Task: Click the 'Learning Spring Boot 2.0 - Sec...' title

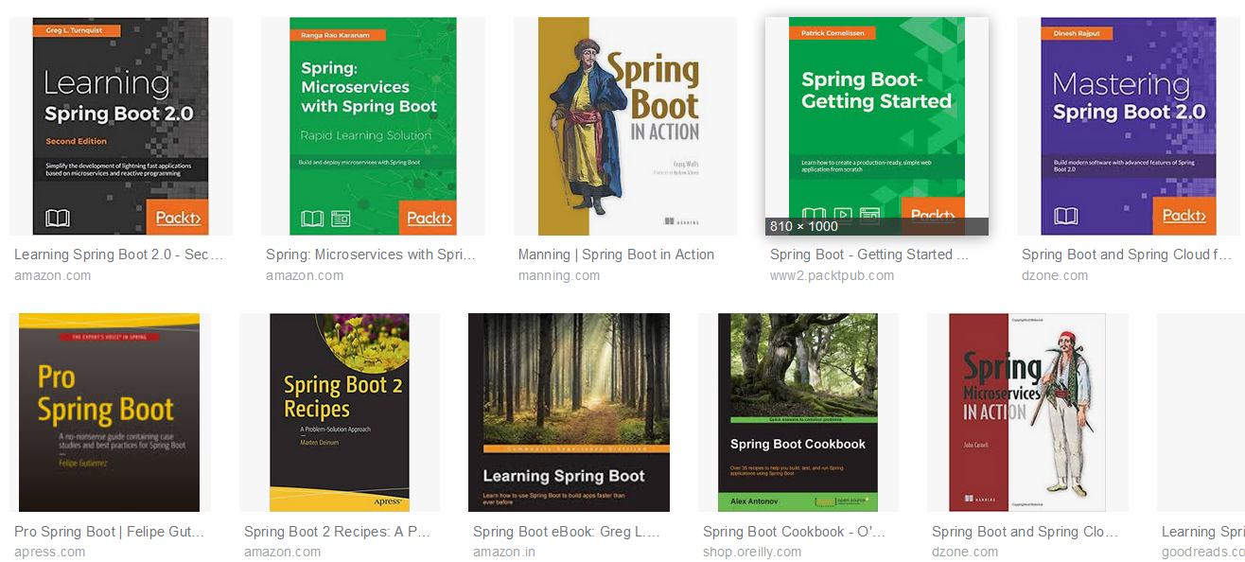Action: point(118,255)
